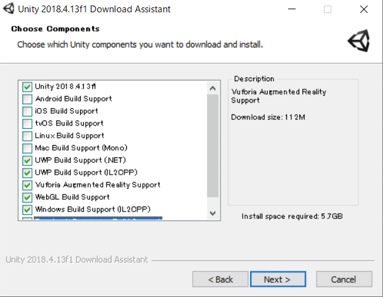Disable UWP Build Support (IL2CPP) checkbox
383x297 pixels.
27,173
